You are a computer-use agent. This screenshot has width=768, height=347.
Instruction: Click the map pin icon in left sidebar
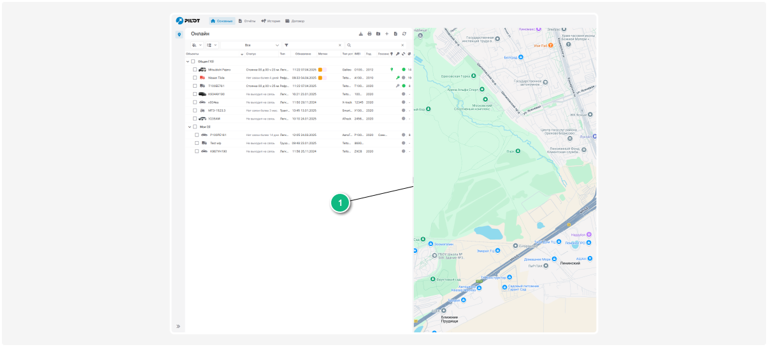pyautogui.click(x=180, y=34)
